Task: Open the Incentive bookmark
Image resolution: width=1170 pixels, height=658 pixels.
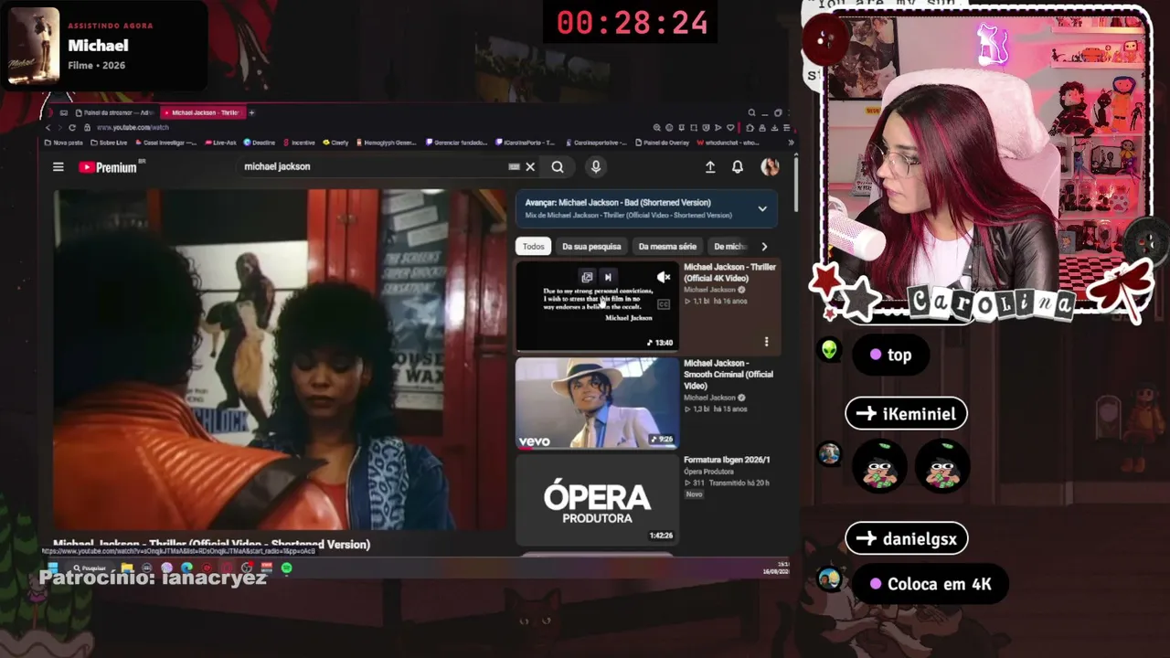Action: (x=300, y=143)
